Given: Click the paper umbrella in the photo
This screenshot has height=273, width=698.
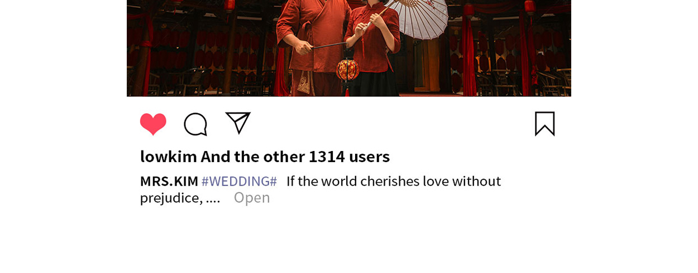Looking at the screenshot, I should (416, 17).
